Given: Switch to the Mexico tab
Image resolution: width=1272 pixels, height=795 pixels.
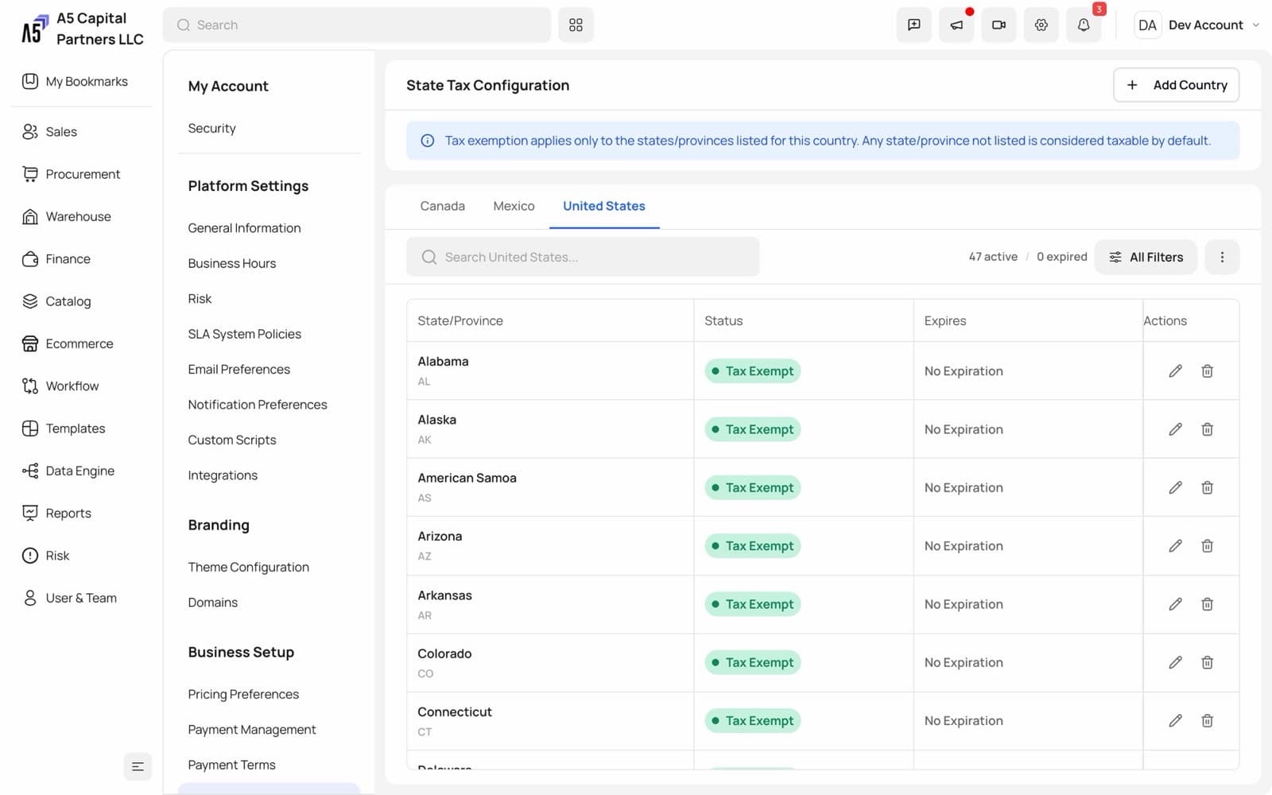Looking at the screenshot, I should (514, 206).
